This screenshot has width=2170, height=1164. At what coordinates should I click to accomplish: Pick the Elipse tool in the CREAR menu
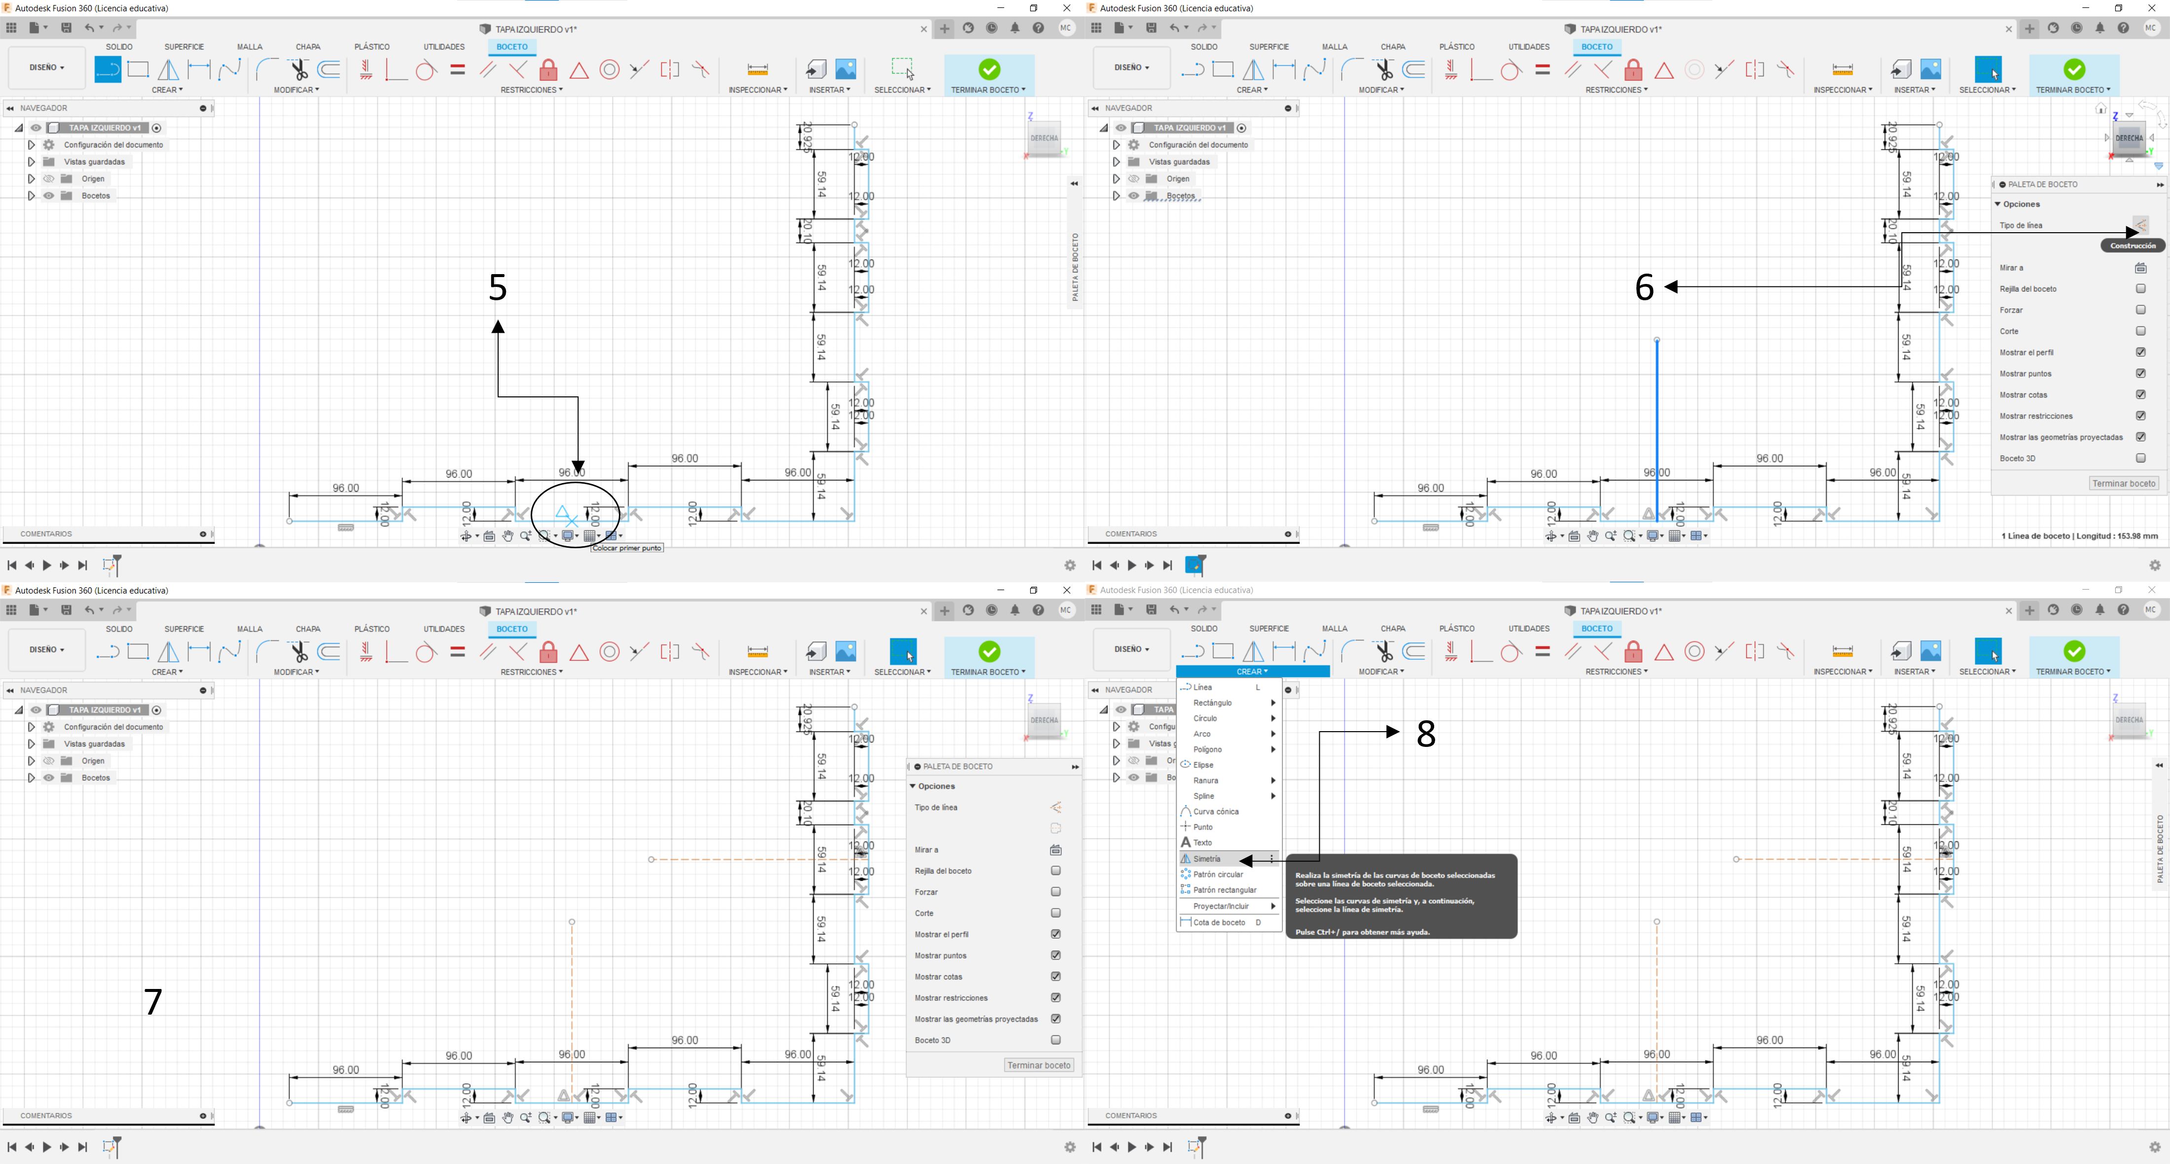(x=1203, y=765)
